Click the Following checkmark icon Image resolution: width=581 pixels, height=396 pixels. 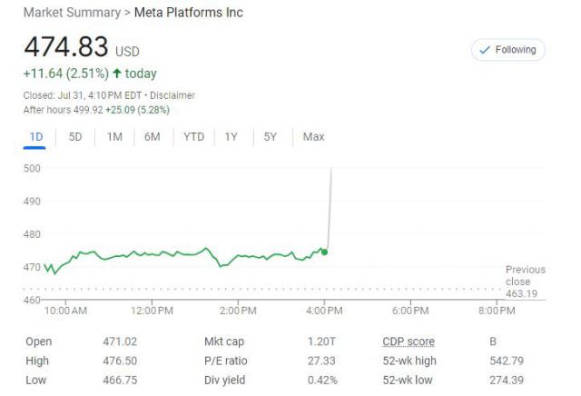click(484, 50)
